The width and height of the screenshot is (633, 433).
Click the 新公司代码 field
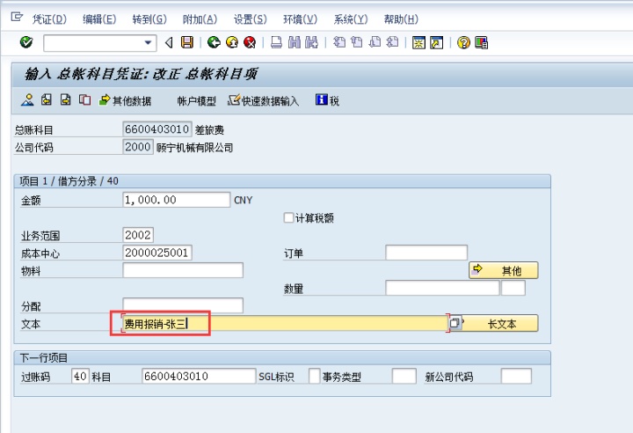(x=516, y=376)
